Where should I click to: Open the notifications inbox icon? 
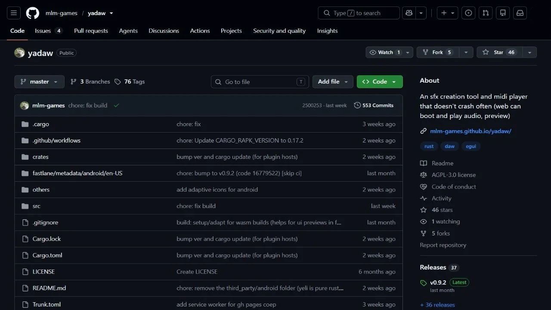[x=520, y=13]
